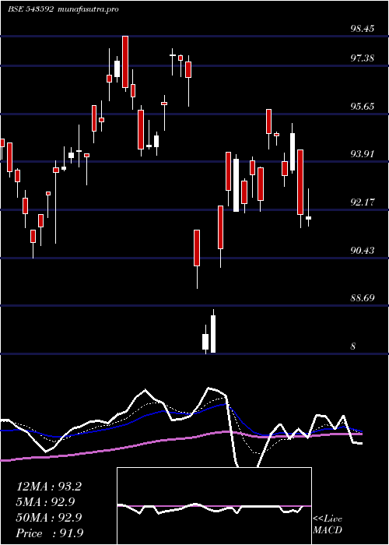The height and width of the screenshot is (545, 389).
Task: Click the 50MA : 92.9 value
Action: [x=49, y=518]
